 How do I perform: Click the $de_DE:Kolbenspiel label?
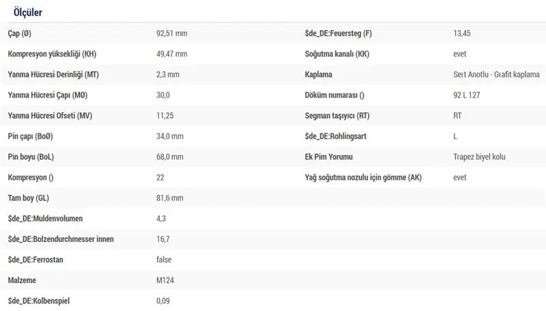(x=39, y=301)
